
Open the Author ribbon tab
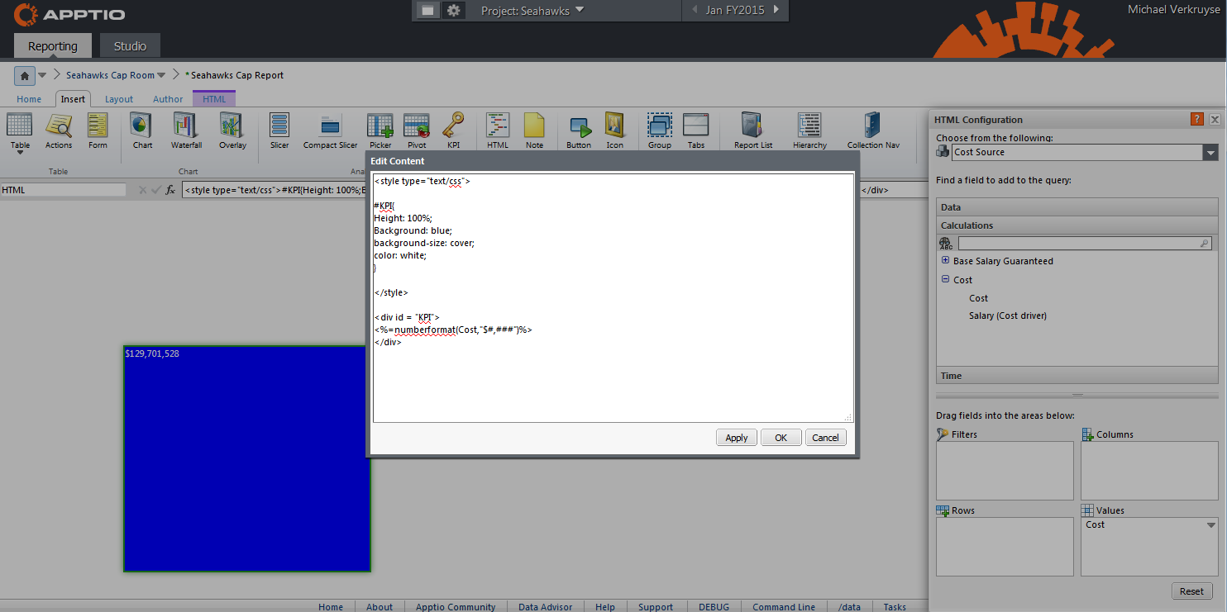[x=168, y=99]
